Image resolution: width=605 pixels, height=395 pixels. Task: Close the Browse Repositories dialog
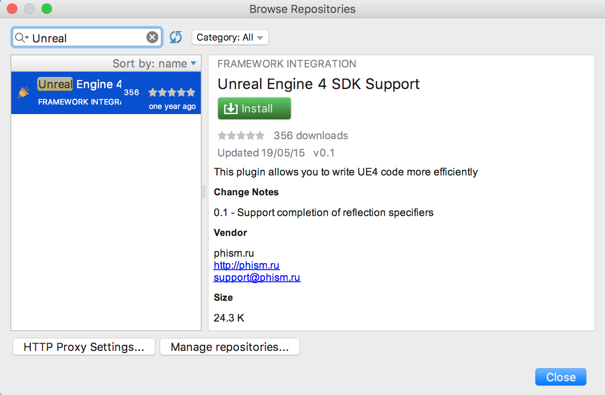(561, 377)
